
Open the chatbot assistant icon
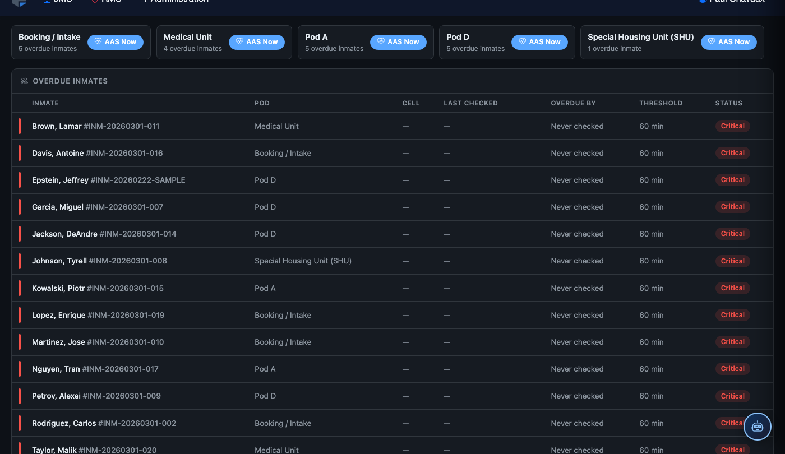pyautogui.click(x=758, y=427)
